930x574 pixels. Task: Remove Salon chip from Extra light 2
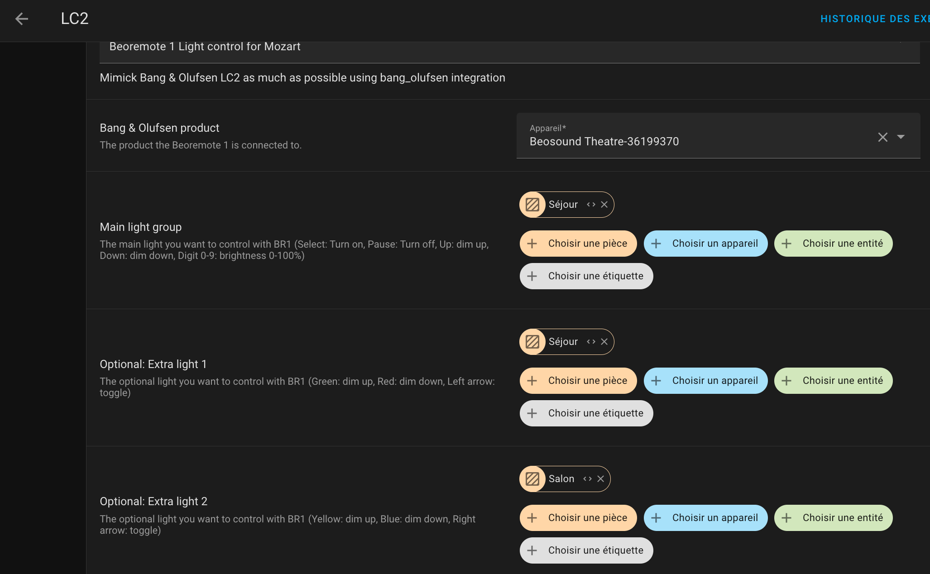pos(600,479)
